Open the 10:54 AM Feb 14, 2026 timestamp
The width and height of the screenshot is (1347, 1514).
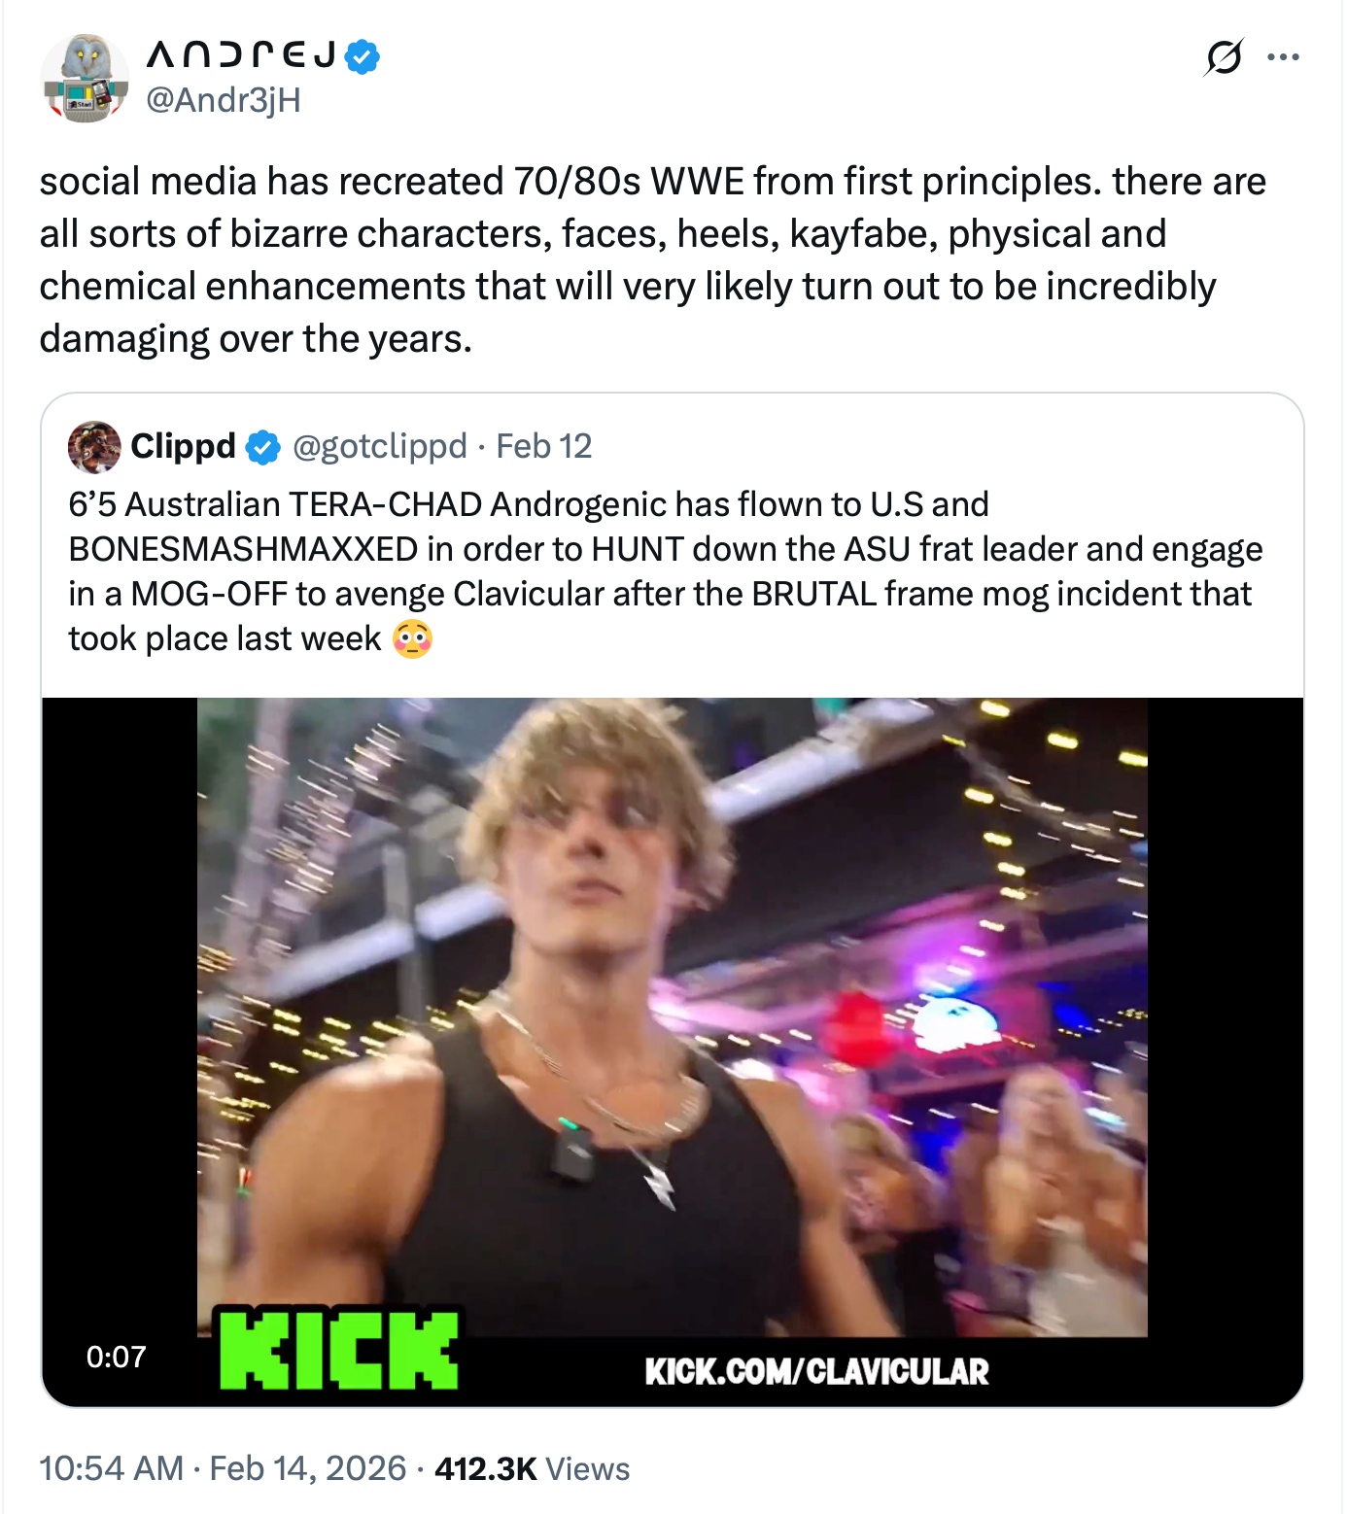tap(223, 1468)
